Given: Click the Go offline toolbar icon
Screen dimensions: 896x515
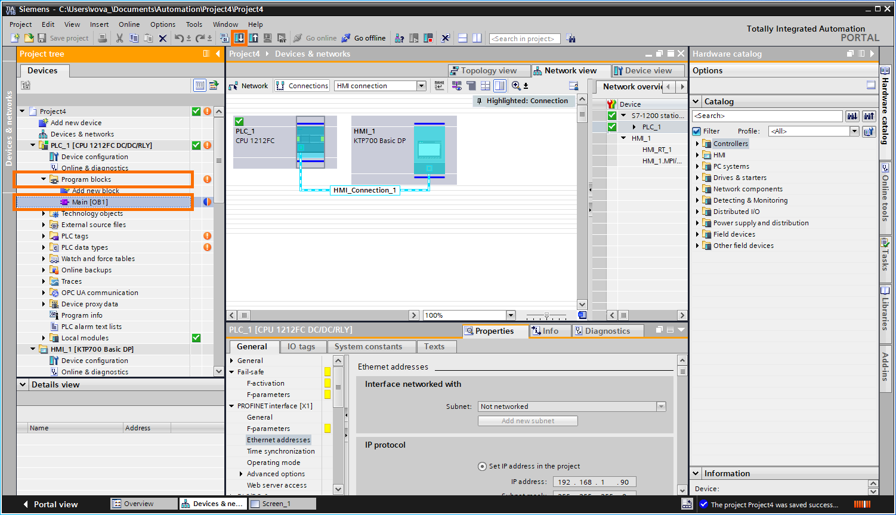Looking at the screenshot, I should click(364, 38).
